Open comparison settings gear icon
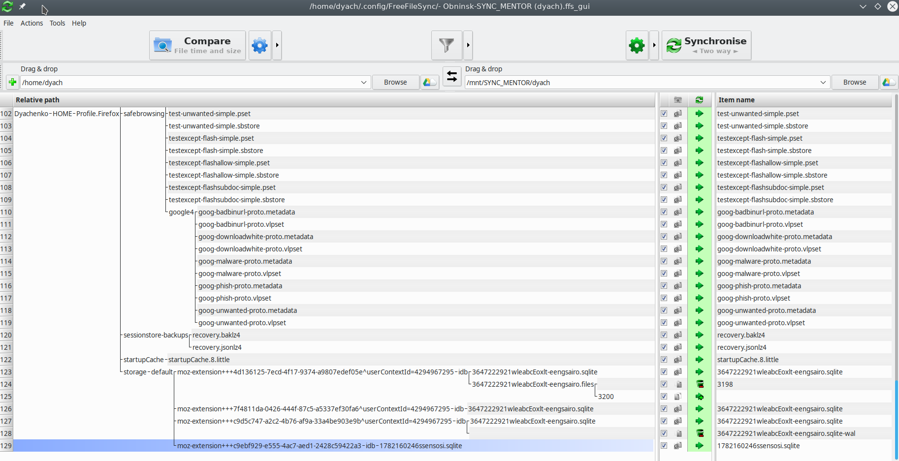899x461 pixels. [260, 45]
